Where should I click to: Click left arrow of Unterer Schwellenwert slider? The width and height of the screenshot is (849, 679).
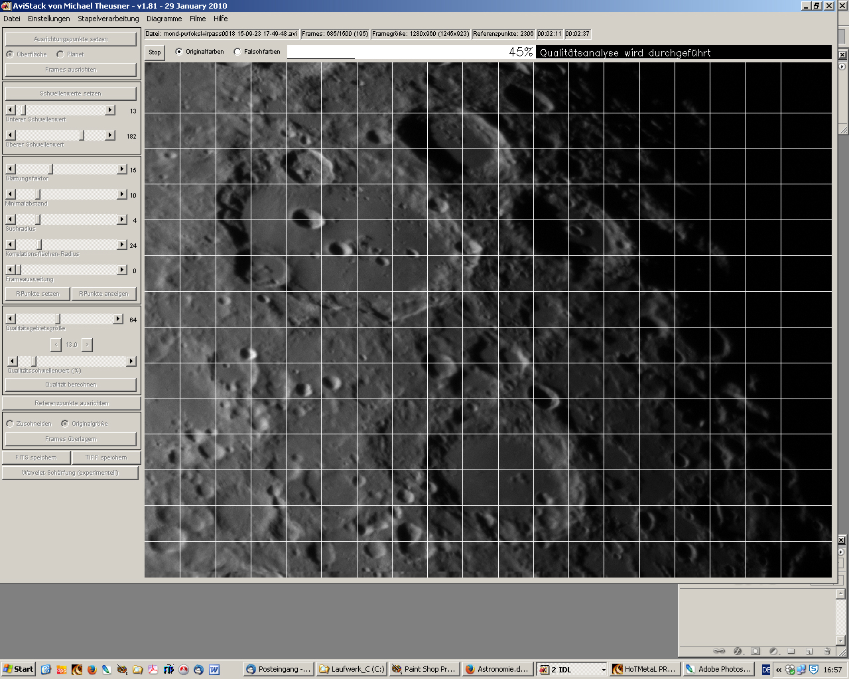click(x=11, y=110)
